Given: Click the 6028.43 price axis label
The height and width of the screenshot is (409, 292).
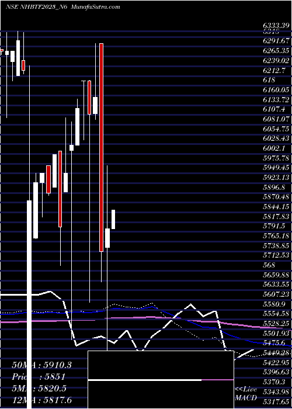Looking at the screenshot, I should (x=276, y=138).
